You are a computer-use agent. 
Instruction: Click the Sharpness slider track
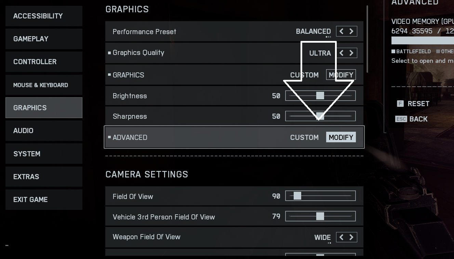coord(320,116)
